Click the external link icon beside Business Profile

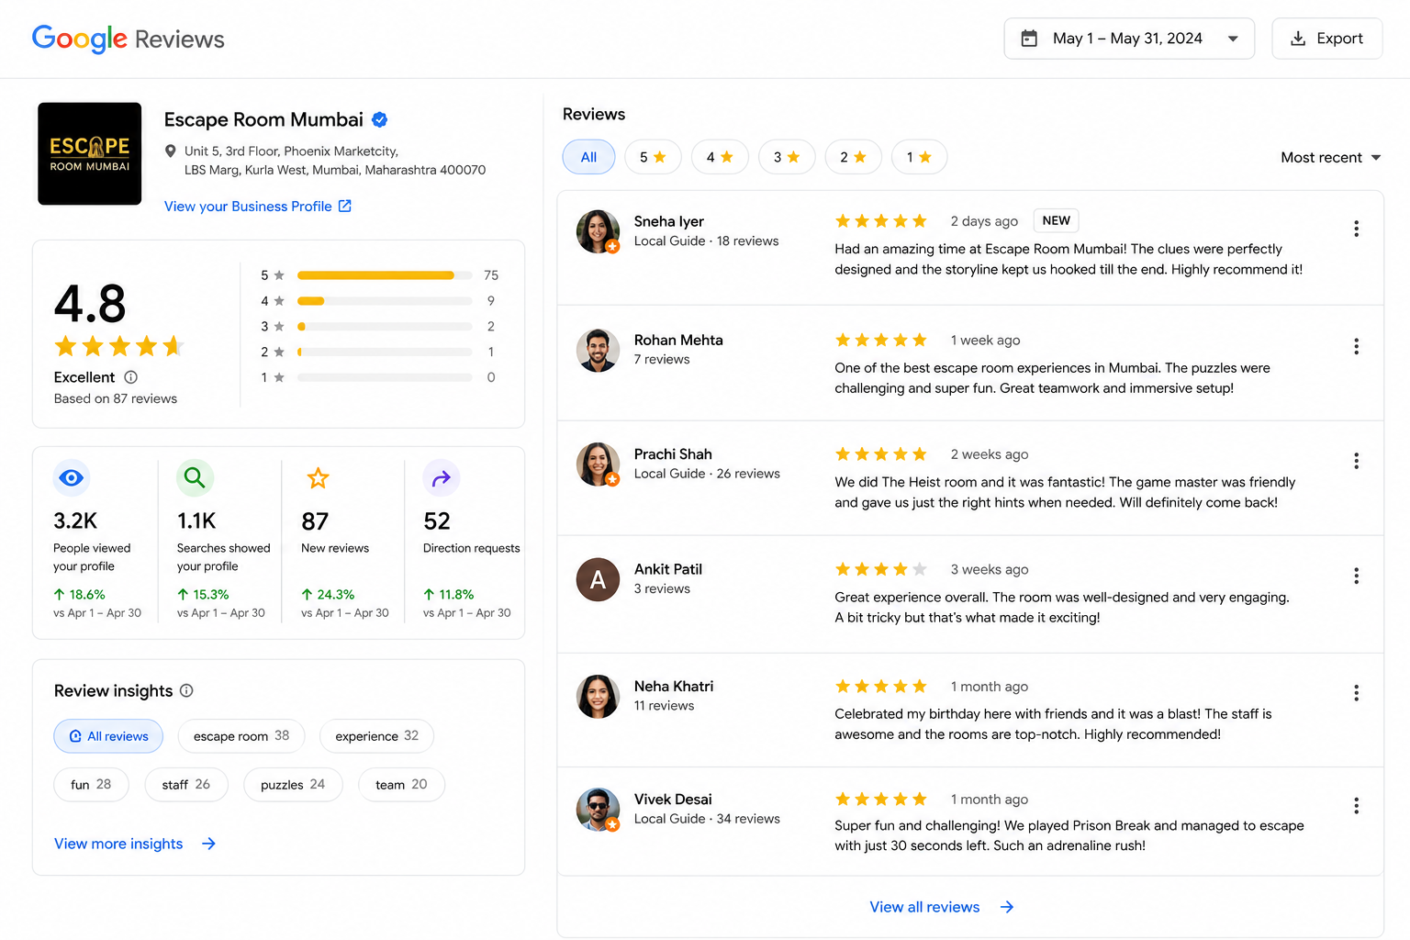coord(345,206)
